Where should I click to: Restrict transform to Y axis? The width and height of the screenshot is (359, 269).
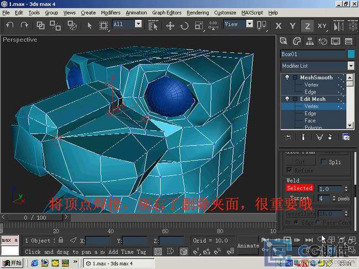coord(292,26)
